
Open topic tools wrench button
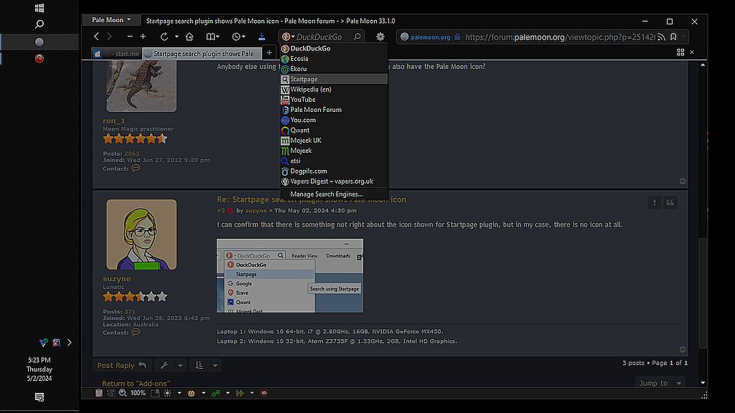164,365
